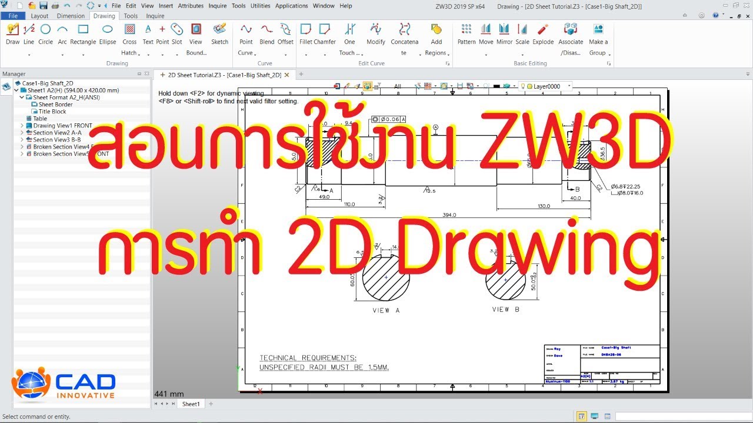Viewport: 753px width, 423px height.
Task: Expand the Section View3 B-B node
Action: [x=22, y=140]
